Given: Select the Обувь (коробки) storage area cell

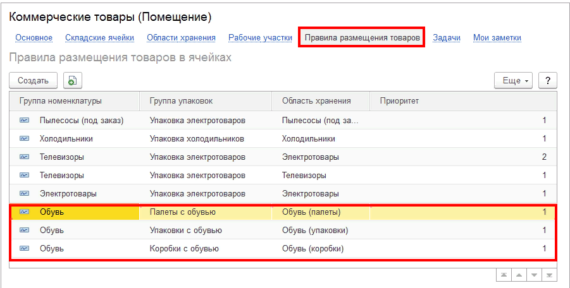Looking at the screenshot, I should coord(313,249).
